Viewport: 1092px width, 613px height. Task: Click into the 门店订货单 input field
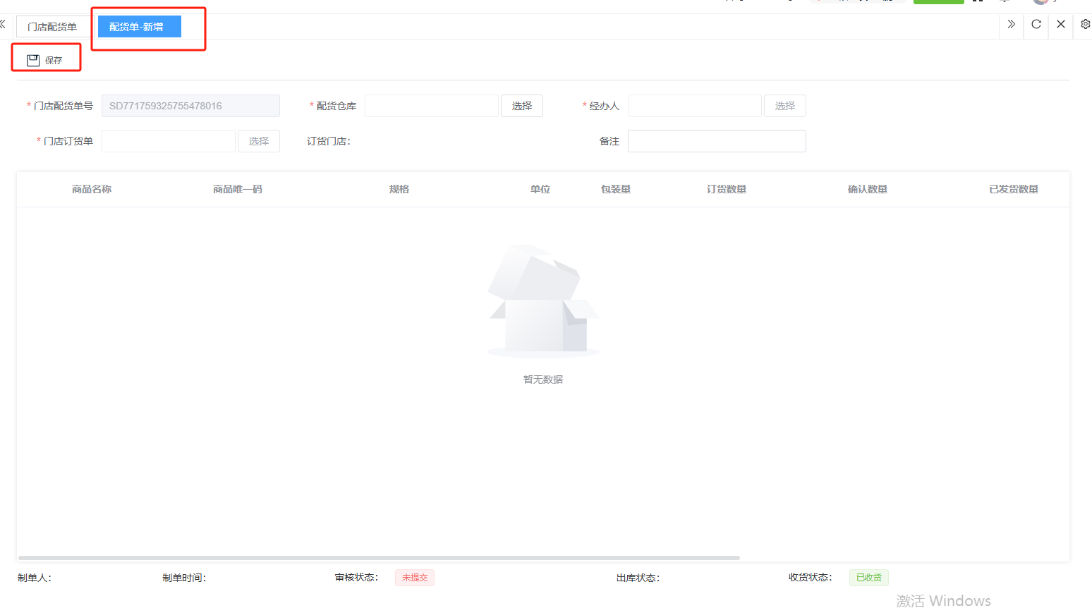pyautogui.click(x=168, y=141)
